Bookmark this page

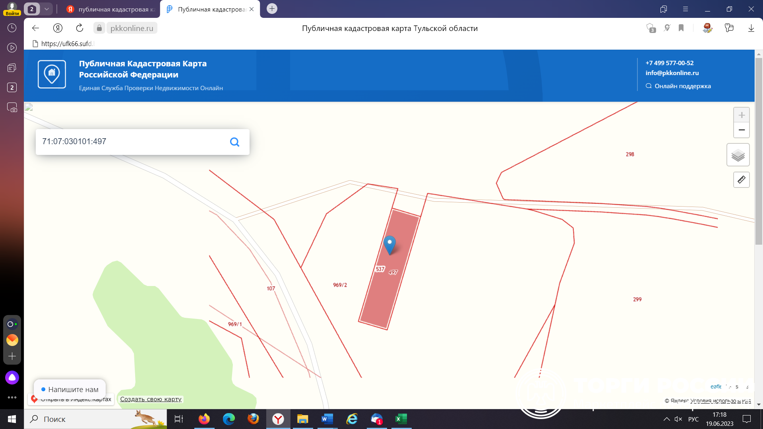point(681,28)
